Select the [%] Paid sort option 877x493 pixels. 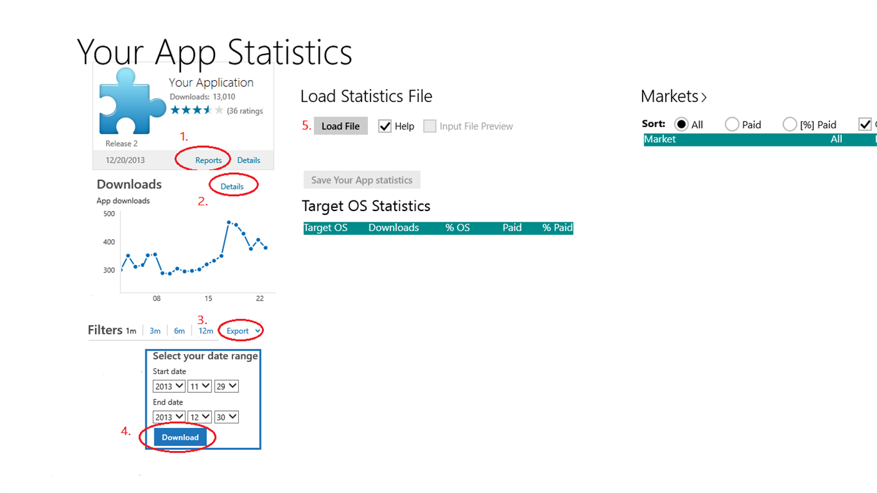pos(789,124)
